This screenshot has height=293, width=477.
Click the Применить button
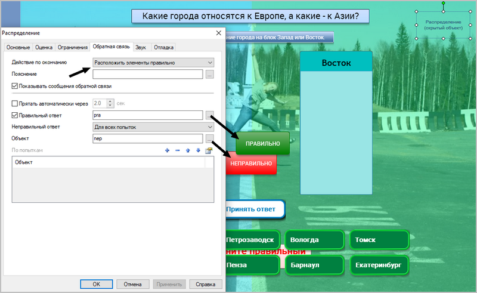coord(169,284)
